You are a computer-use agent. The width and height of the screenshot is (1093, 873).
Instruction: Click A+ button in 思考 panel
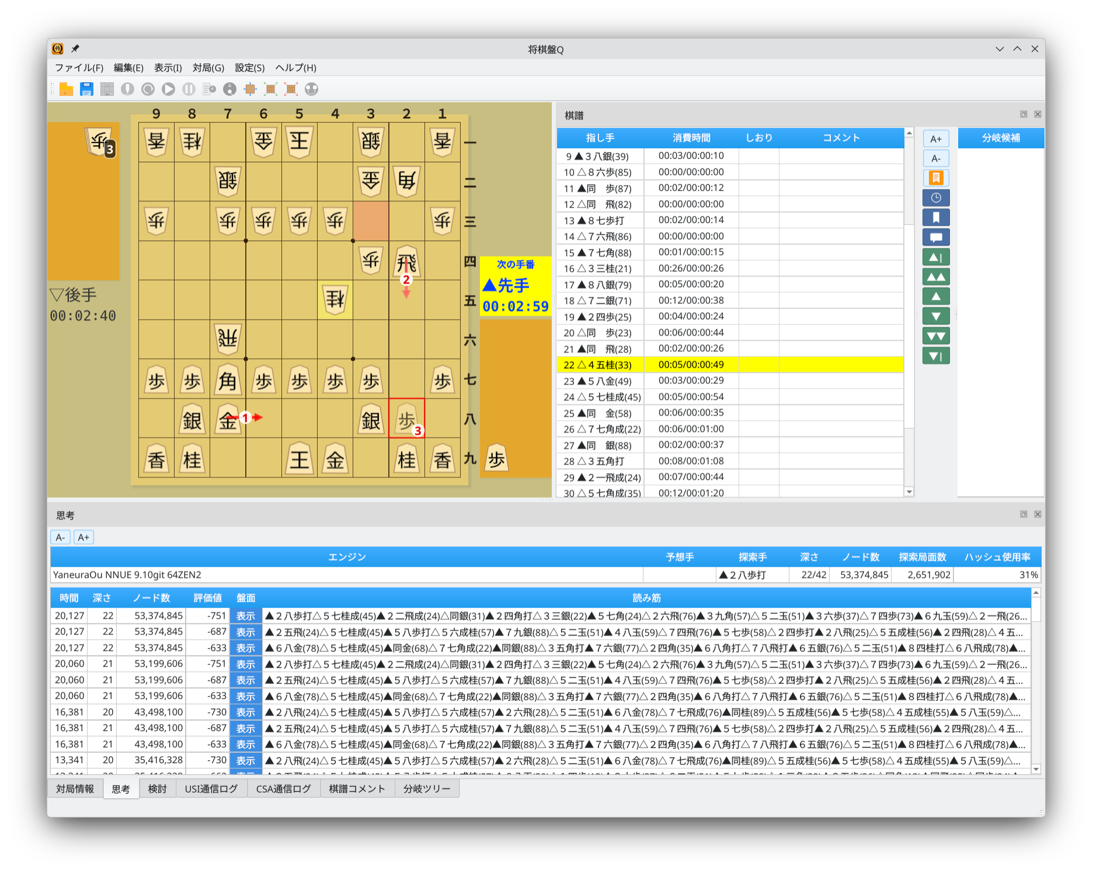(x=83, y=537)
